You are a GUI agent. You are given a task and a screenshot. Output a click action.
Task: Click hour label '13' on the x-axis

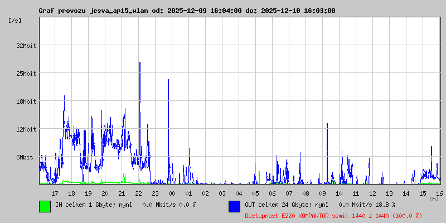coord(389,193)
